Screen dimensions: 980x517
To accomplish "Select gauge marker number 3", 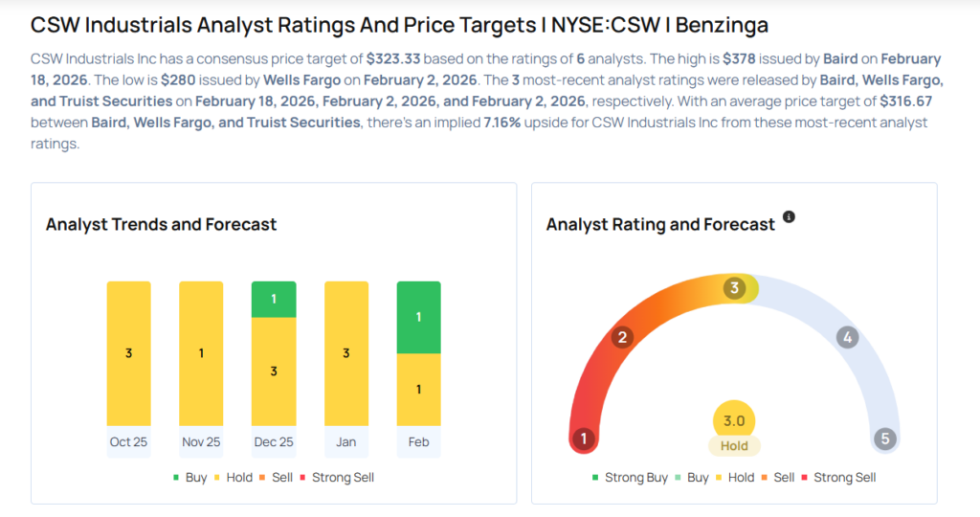I will 735,289.
